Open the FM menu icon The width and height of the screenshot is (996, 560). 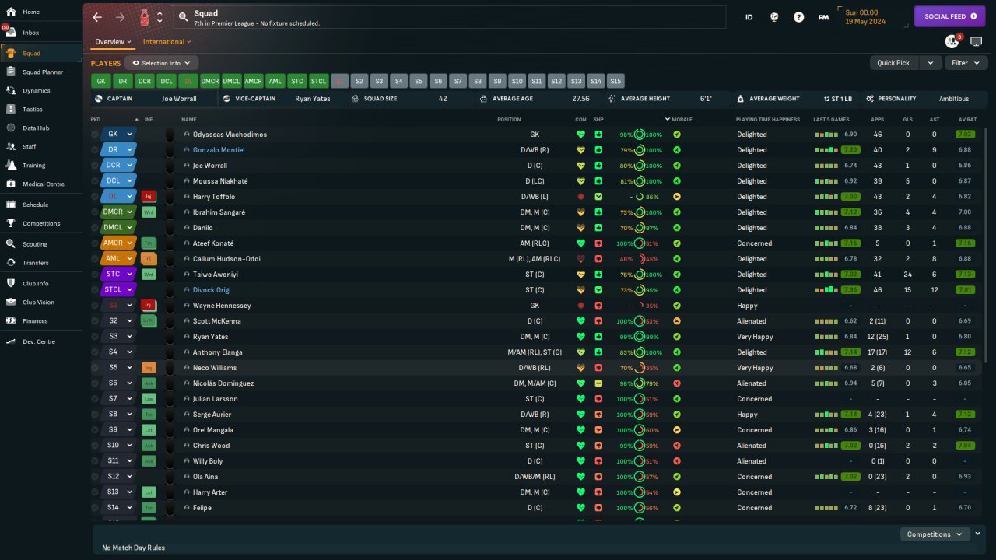(823, 17)
